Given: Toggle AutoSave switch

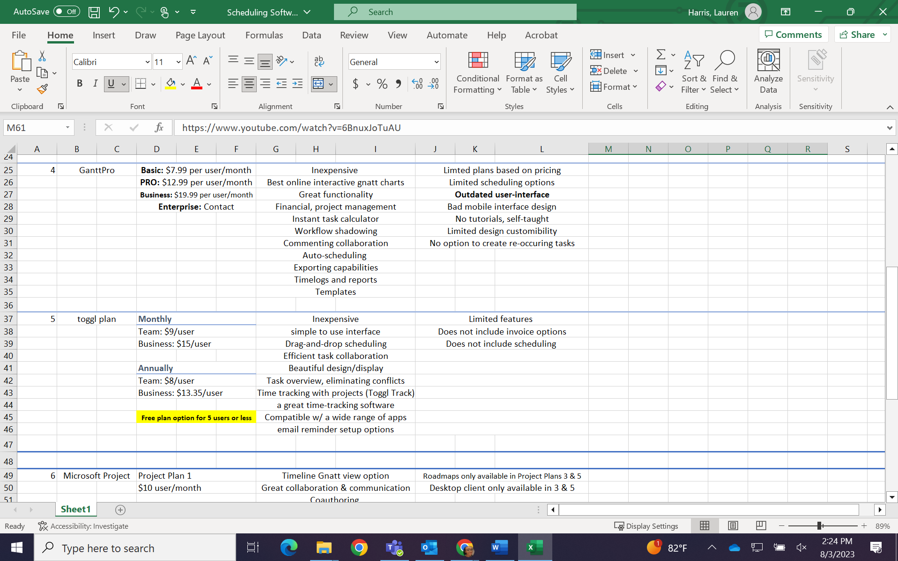Looking at the screenshot, I should (x=67, y=12).
